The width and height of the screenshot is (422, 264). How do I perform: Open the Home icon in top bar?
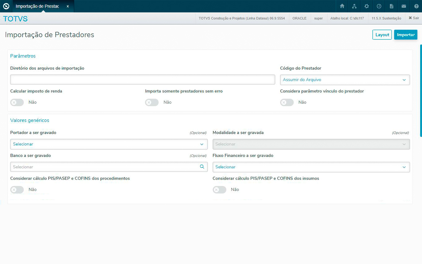click(x=342, y=6)
